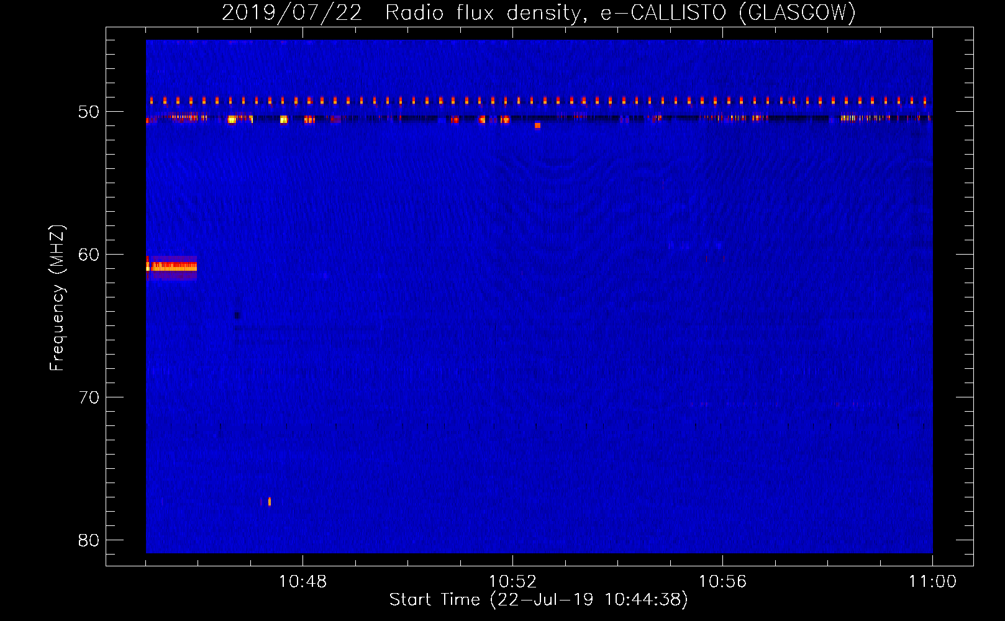1005x621 pixels.
Task: Click the 70 frequency tick label
Action: [89, 397]
